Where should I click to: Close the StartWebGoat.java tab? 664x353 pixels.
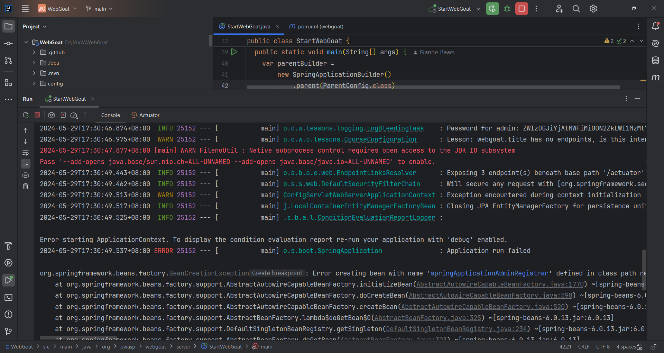tap(277, 26)
